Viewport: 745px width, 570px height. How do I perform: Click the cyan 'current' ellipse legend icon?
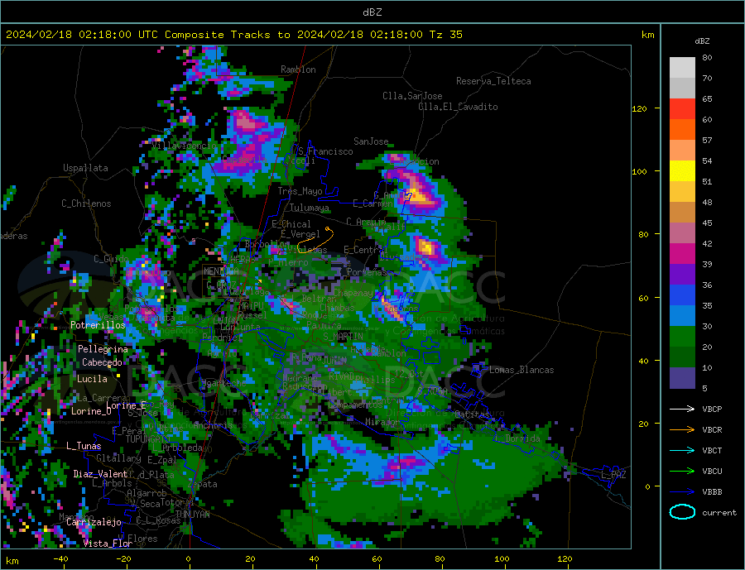point(682,512)
